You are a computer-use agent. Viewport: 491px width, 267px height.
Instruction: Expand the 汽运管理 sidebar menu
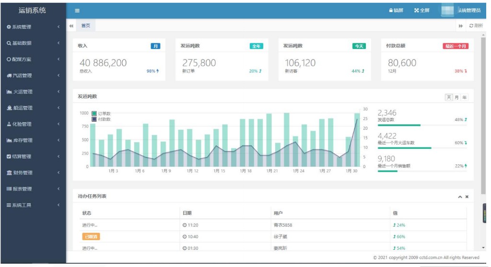[x=33, y=75]
